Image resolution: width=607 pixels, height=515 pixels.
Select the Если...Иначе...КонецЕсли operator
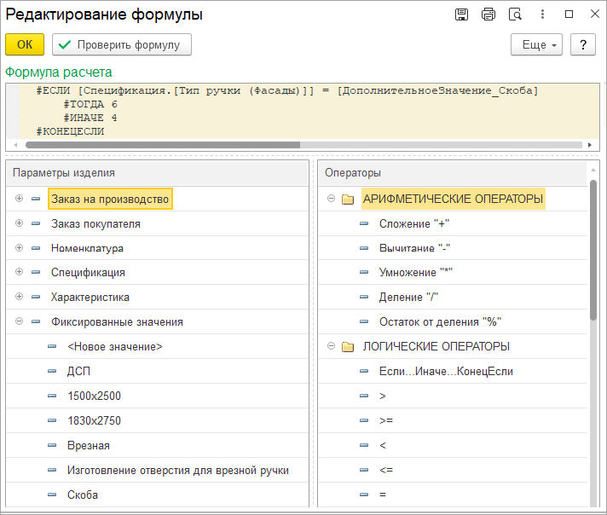click(446, 372)
